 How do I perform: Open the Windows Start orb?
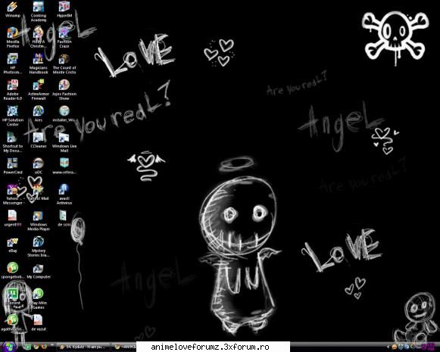9,347
